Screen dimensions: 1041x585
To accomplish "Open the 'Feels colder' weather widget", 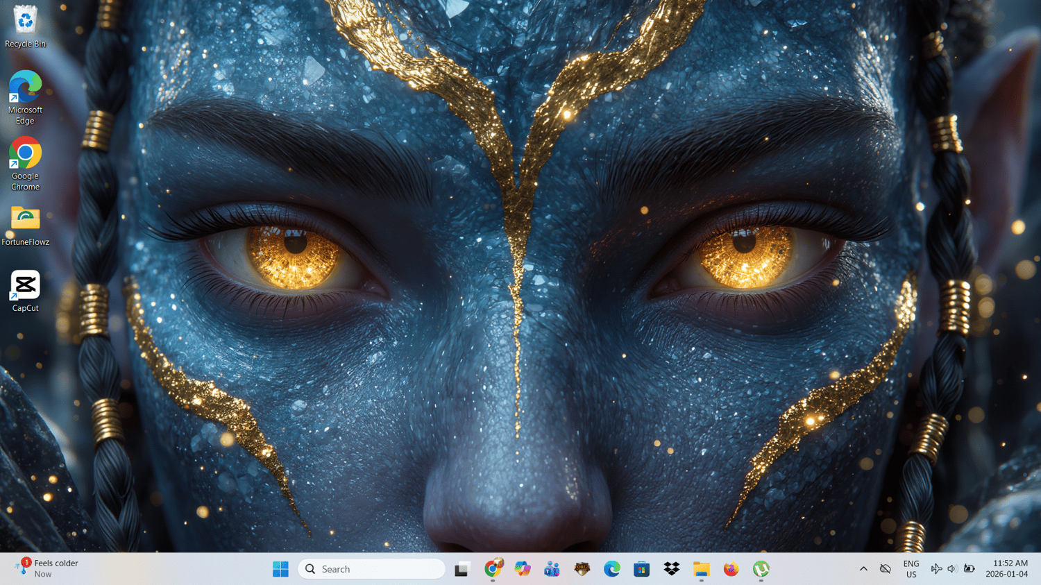I will tap(47, 569).
